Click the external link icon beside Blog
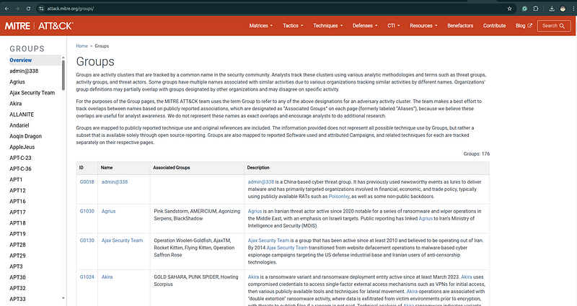The width and height of the screenshot is (577, 306). tap(530, 25)
